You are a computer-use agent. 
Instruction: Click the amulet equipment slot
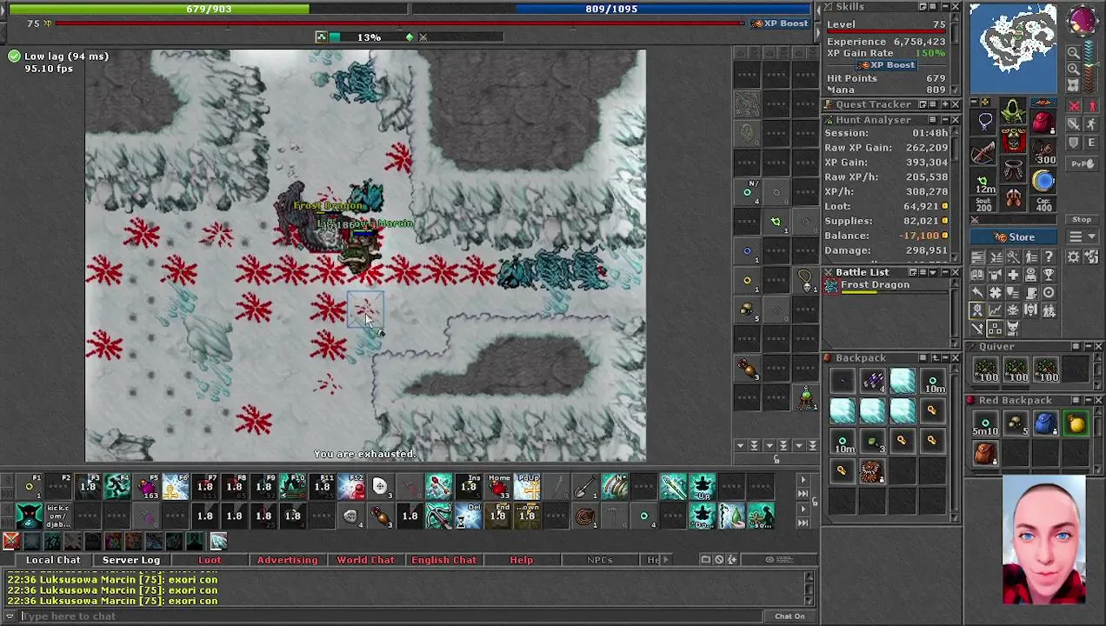click(984, 123)
